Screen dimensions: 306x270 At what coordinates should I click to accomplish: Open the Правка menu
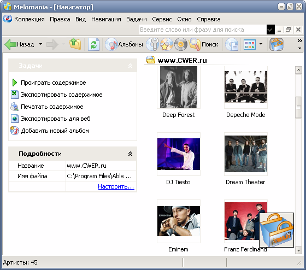click(x=60, y=19)
